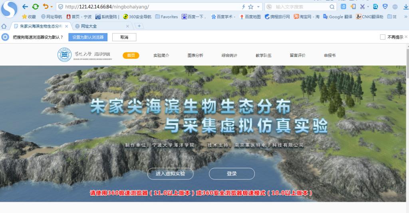Click the scissors screenshot tool icon

coord(362,6)
